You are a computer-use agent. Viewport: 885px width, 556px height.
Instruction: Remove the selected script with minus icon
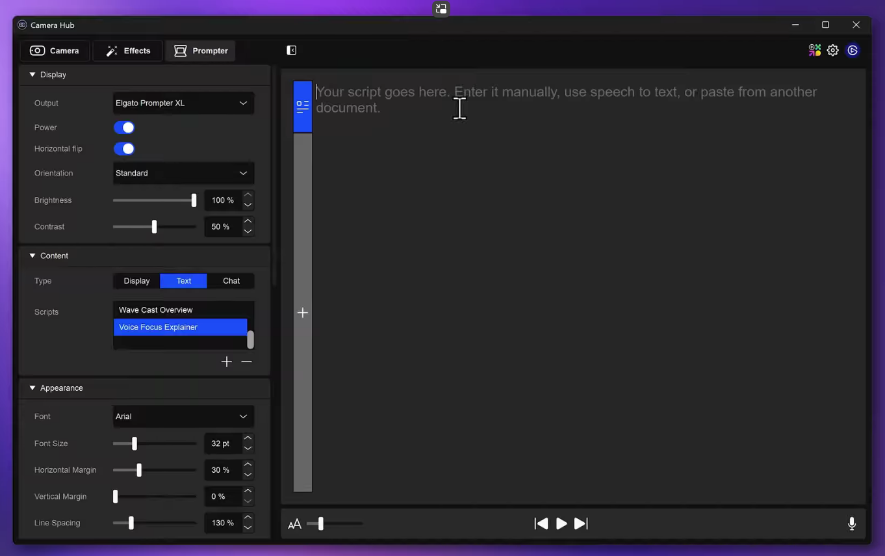point(246,362)
